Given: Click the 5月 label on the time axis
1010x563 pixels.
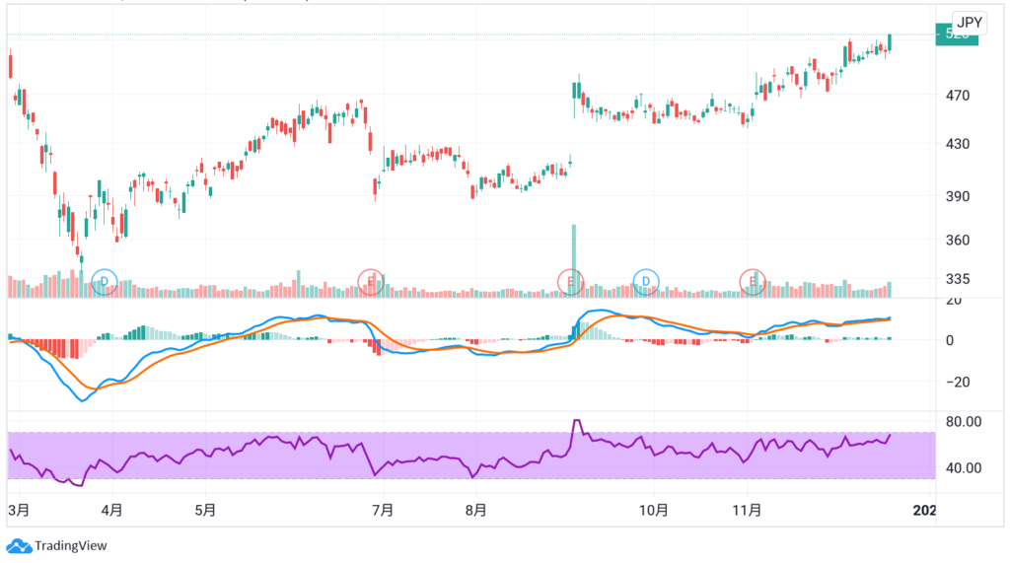Looking at the screenshot, I should pos(205,511).
